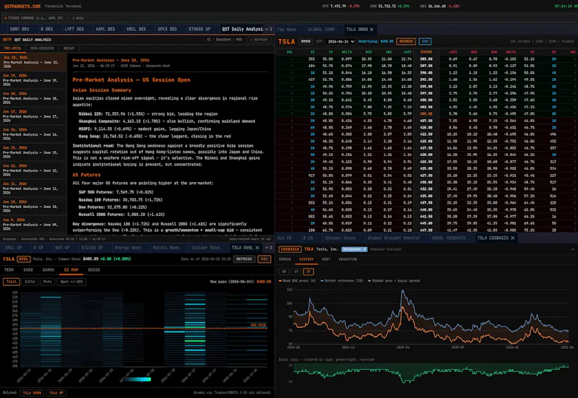
Task: Open the GLOBAL COMM tab
Action: 321,30
